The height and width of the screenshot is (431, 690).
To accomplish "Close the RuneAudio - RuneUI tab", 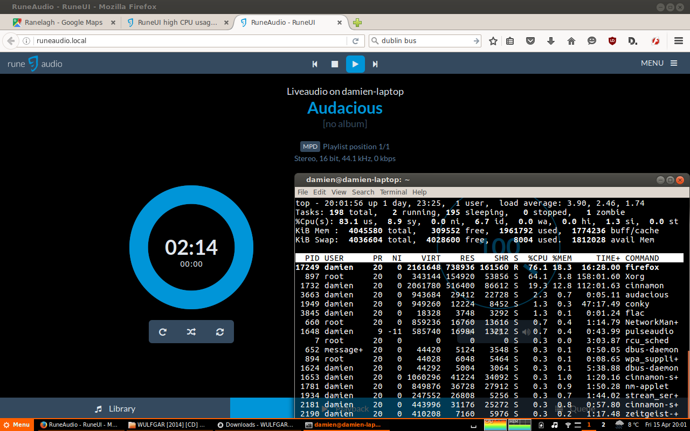I will [340, 23].
